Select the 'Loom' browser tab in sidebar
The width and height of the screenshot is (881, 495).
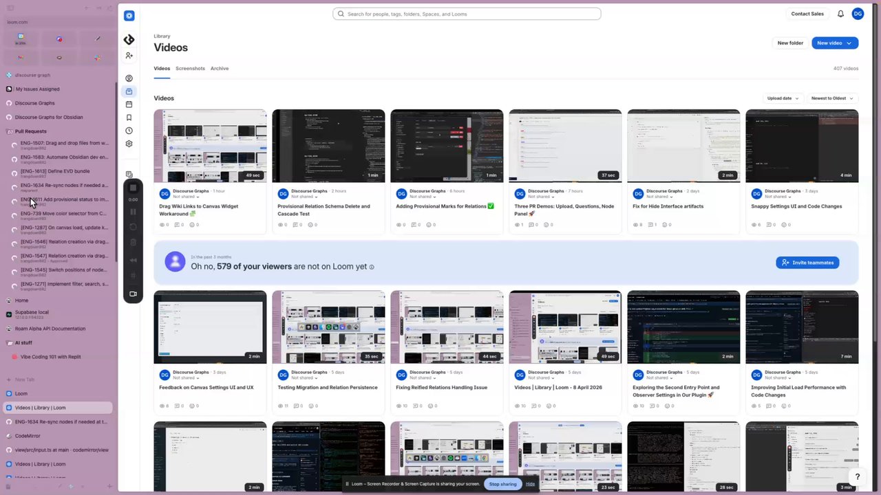[58, 394]
